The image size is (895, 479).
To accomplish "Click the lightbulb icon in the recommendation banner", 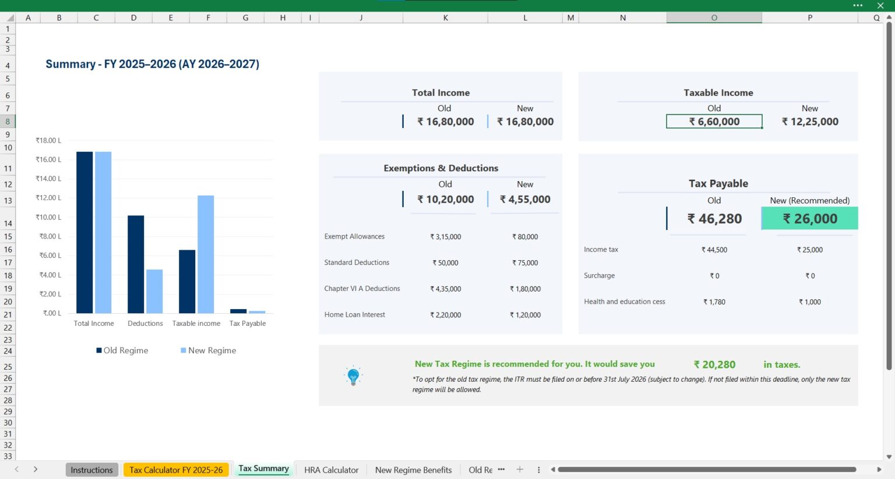I will coord(353,375).
